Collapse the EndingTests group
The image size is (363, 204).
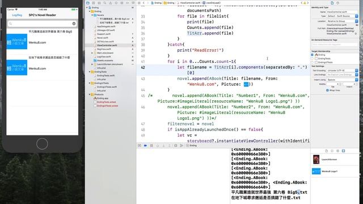click(x=90, y=72)
